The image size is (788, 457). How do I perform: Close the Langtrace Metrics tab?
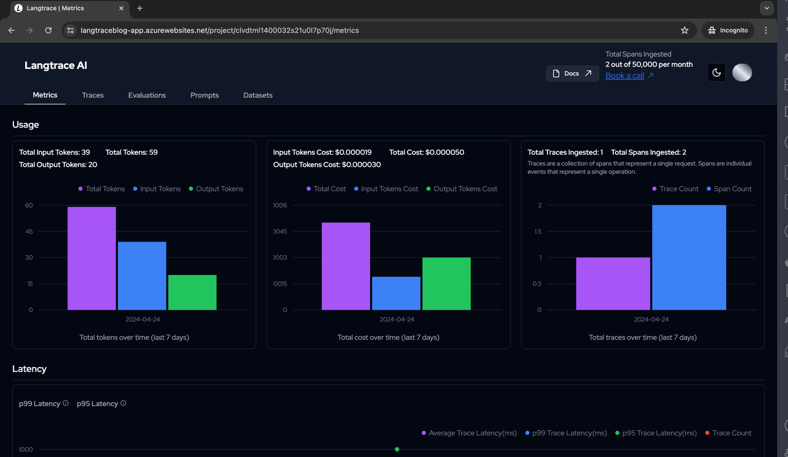coord(121,8)
